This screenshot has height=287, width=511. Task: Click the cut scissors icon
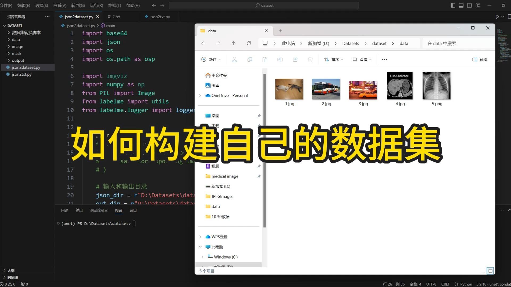click(x=234, y=60)
